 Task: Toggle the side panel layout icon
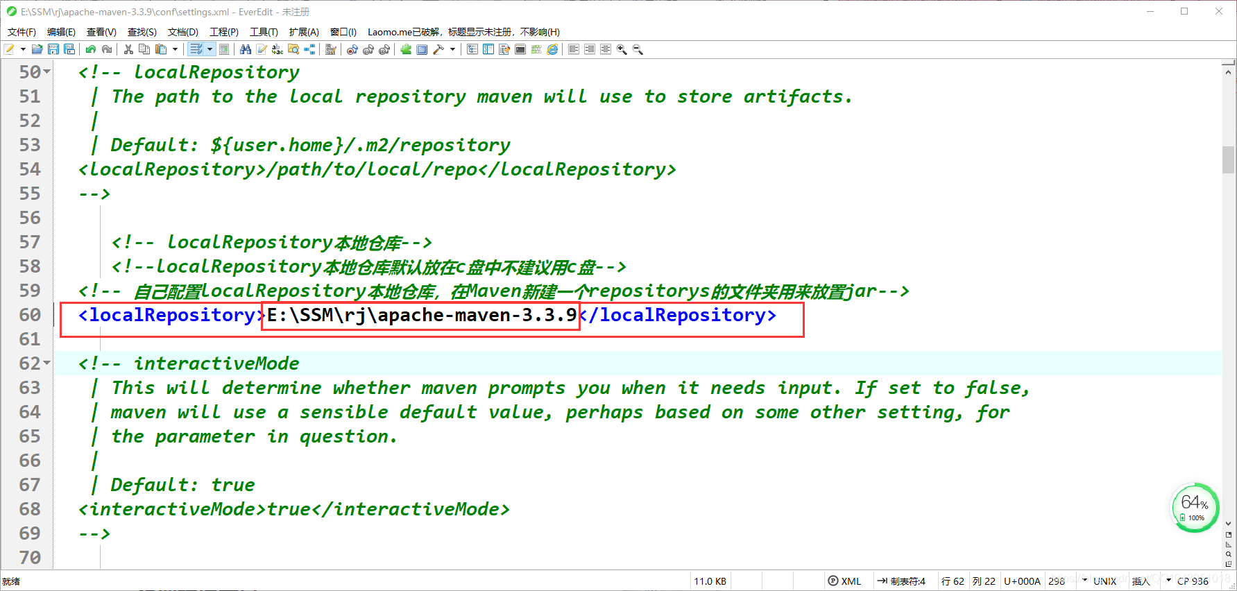pos(488,49)
